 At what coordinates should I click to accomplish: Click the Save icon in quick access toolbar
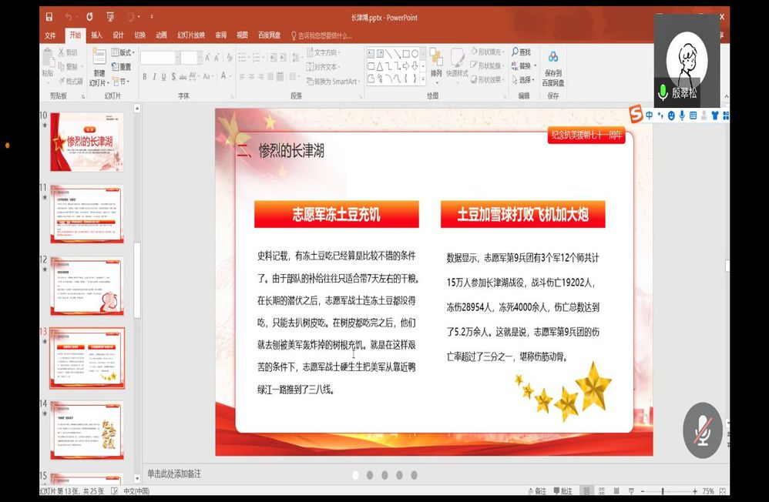pyautogui.click(x=49, y=17)
